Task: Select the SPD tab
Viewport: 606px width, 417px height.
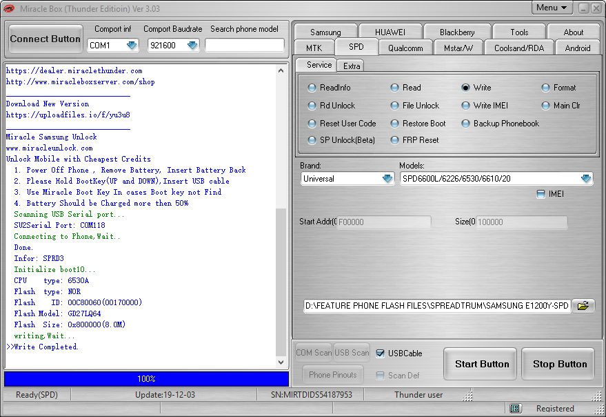Action: 356,47
